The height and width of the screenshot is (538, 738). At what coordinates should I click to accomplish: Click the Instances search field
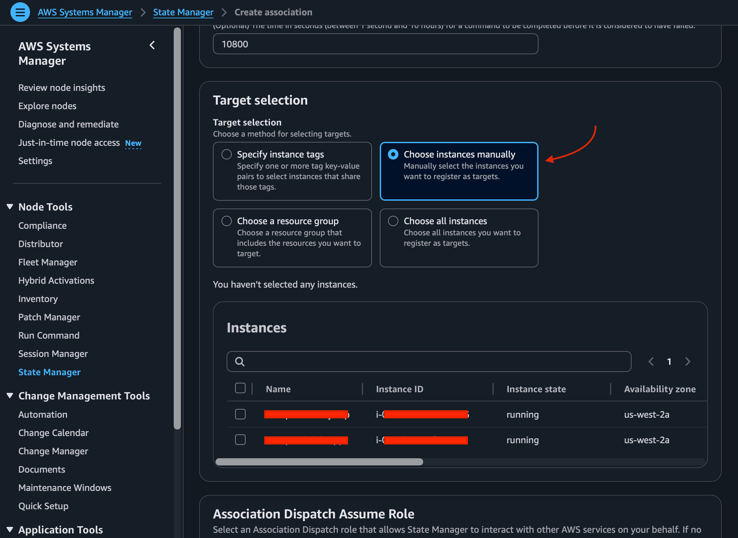tap(429, 361)
